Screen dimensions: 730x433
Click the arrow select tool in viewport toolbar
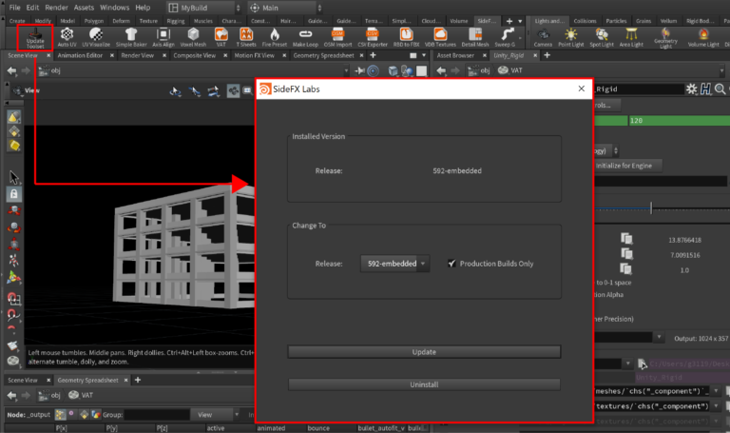(x=14, y=177)
